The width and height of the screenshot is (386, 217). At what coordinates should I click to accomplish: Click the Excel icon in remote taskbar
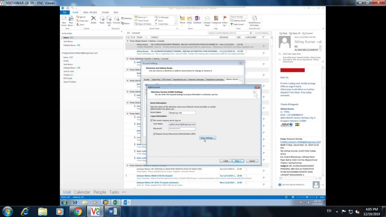tap(116, 203)
